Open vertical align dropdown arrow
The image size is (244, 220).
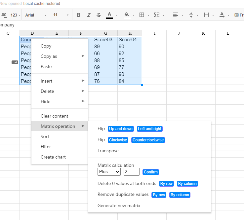click(197, 15)
